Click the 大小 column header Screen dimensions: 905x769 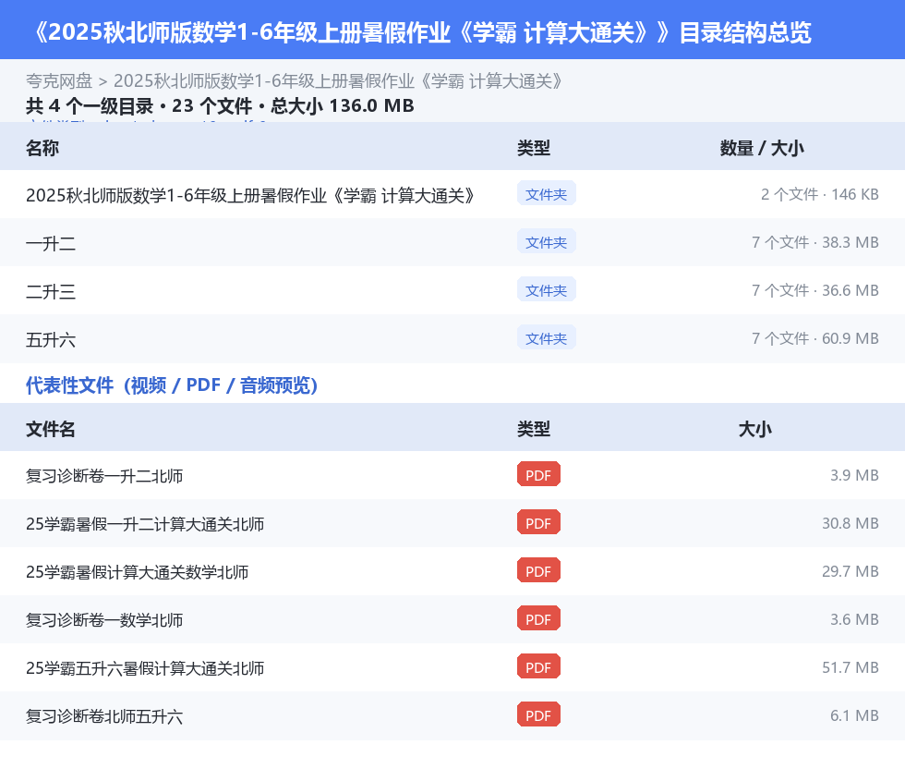tap(755, 429)
